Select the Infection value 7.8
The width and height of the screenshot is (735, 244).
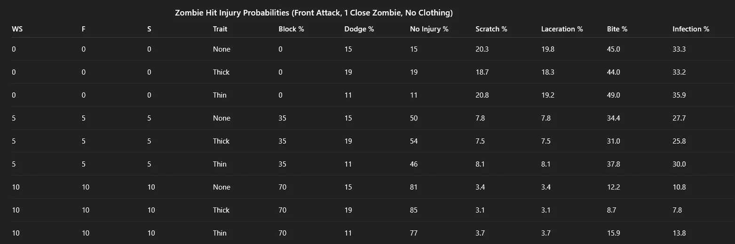pyautogui.click(x=677, y=210)
